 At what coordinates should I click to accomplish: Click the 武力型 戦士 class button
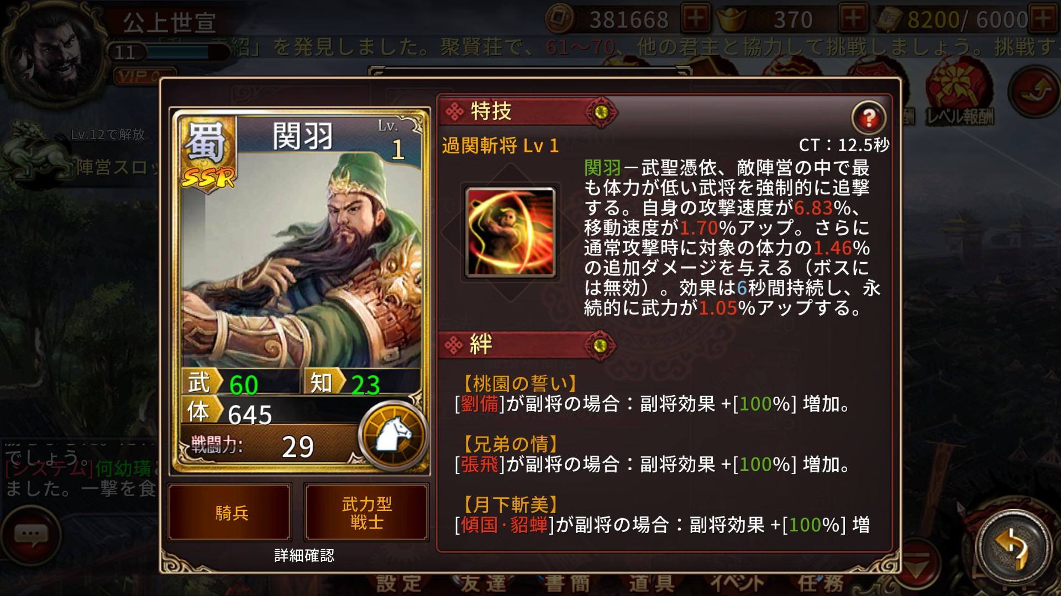[366, 513]
